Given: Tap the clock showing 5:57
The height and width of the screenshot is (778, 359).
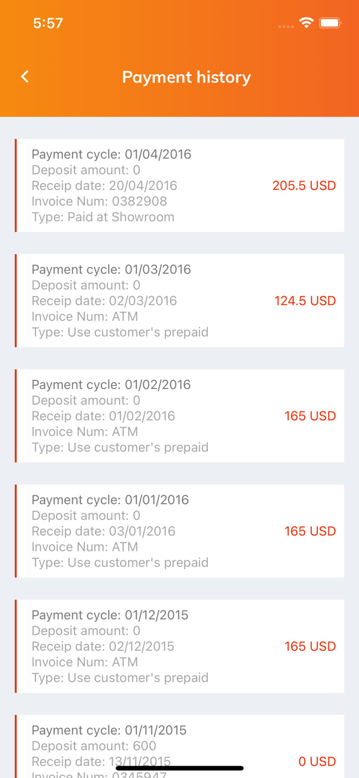Looking at the screenshot, I should pos(48,23).
